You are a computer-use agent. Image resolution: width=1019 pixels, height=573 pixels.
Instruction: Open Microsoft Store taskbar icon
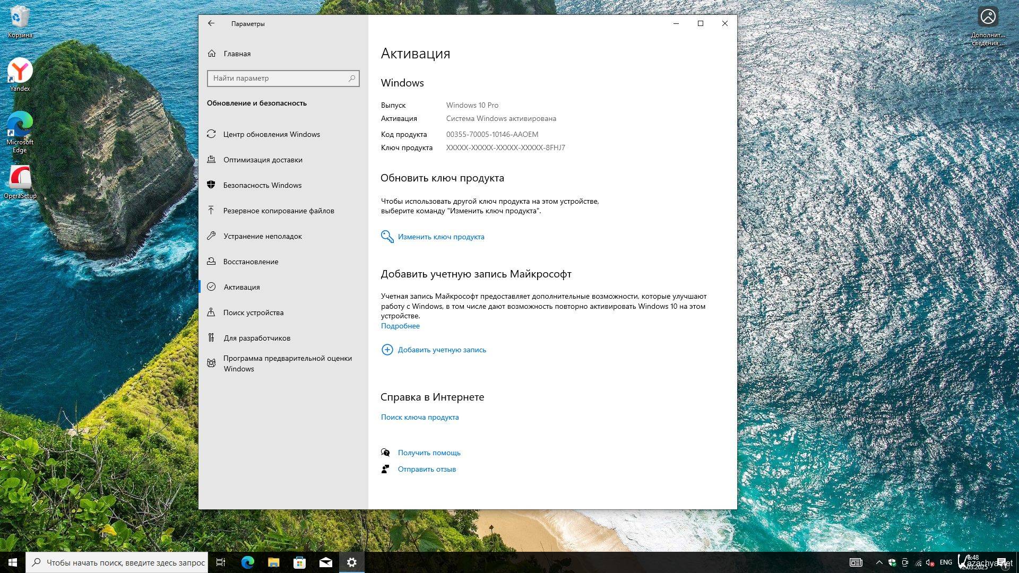tap(299, 562)
